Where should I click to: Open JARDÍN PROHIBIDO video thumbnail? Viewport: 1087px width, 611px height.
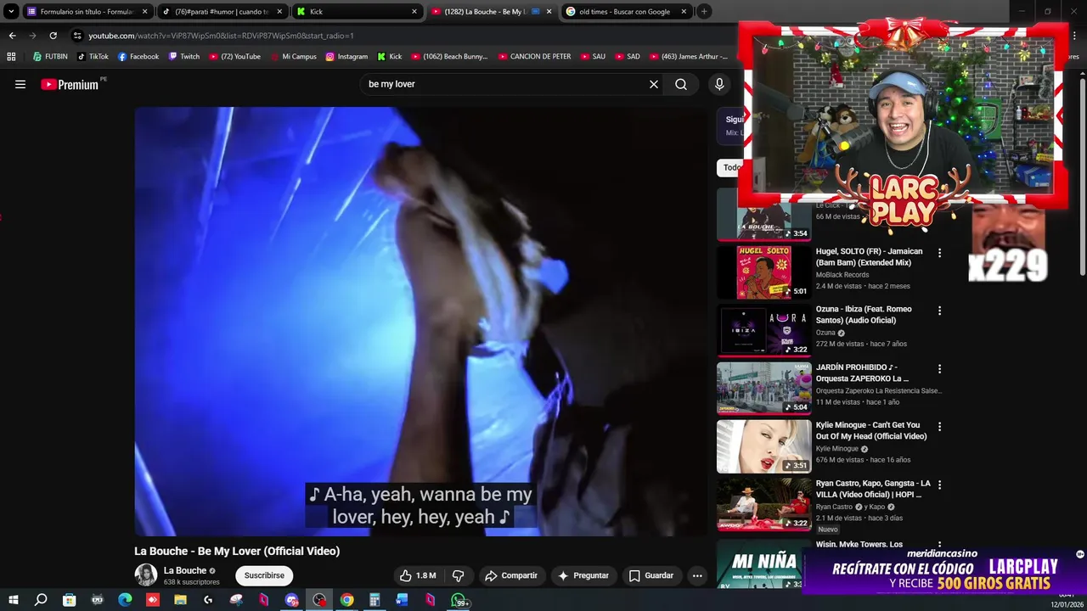click(x=763, y=388)
